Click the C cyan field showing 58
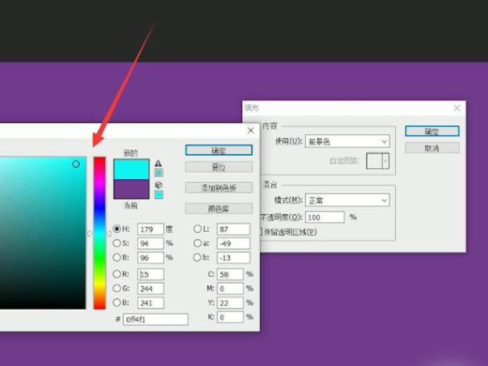488x366 pixels. pos(230,274)
